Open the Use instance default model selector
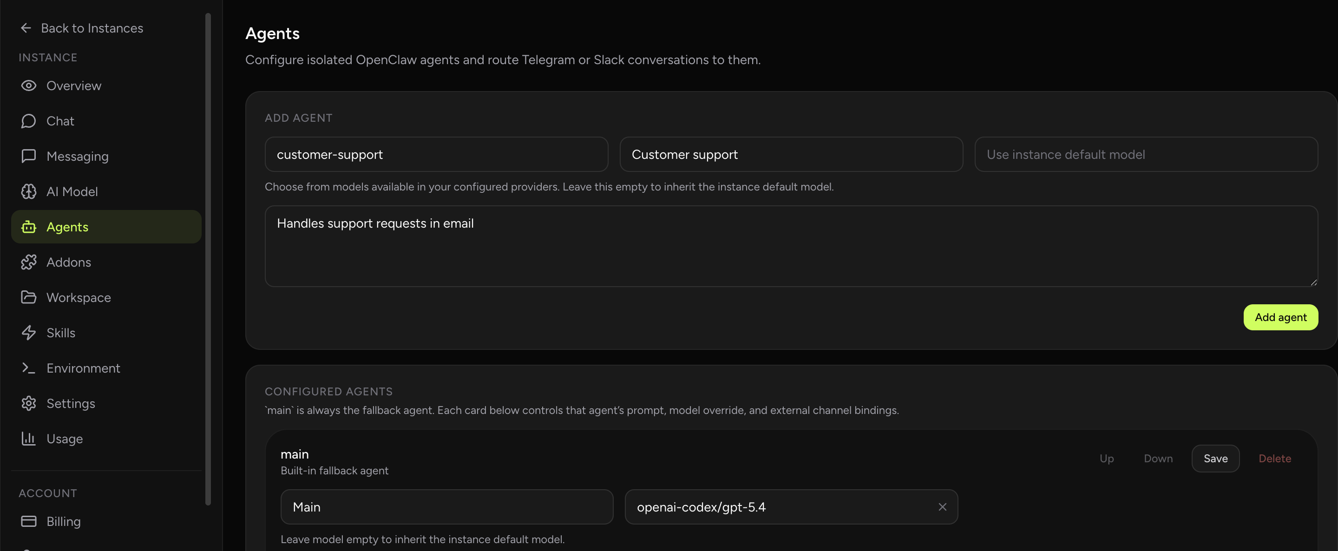The image size is (1338, 551). click(1145, 154)
